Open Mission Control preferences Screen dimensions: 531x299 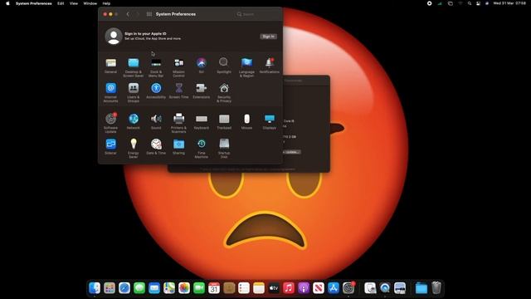[179, 67]
